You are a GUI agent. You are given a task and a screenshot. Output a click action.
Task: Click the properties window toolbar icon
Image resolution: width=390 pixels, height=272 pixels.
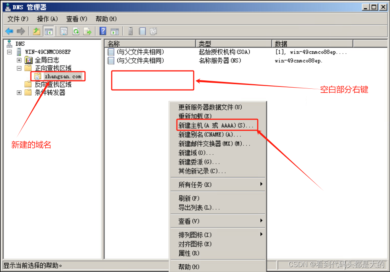pyautogui.click(x=63, y=31)
